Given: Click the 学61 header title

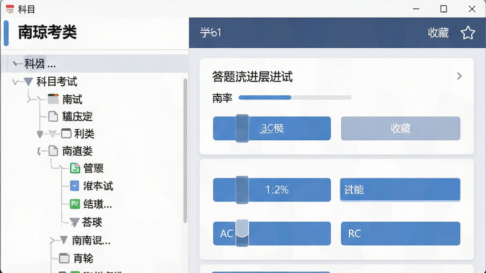Looking at the screenshot, I should [x=210, y=33].
